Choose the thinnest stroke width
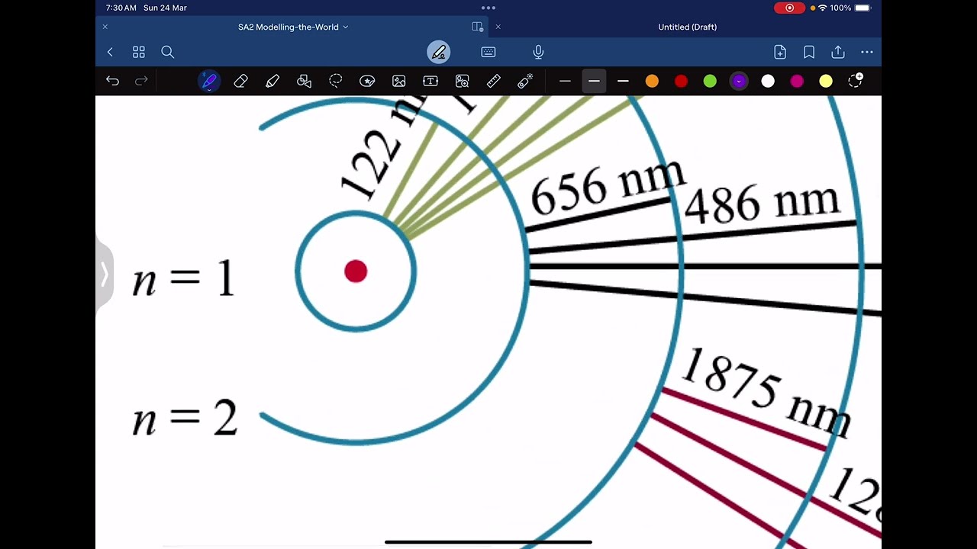This screenshot has width=977, height=549. (x=565, y=81)
